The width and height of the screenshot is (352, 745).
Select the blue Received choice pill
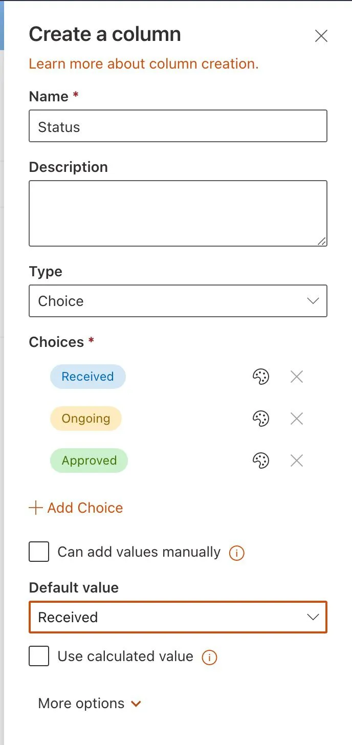tap(87, 377)
